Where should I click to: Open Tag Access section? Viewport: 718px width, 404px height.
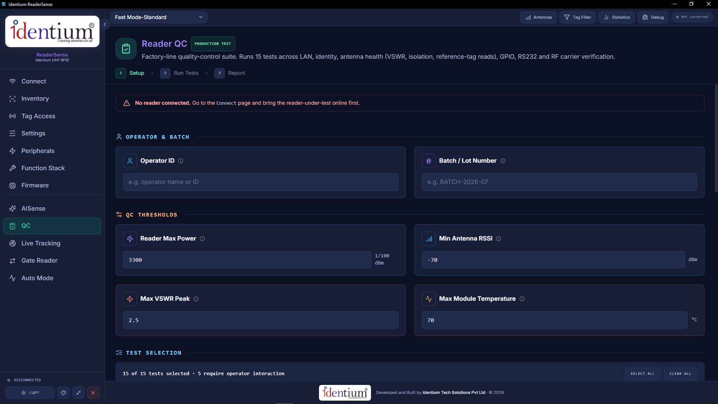[x=52, y=116]
